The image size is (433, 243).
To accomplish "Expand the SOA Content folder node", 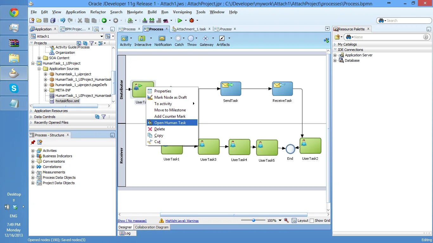I will click(39, 58).
